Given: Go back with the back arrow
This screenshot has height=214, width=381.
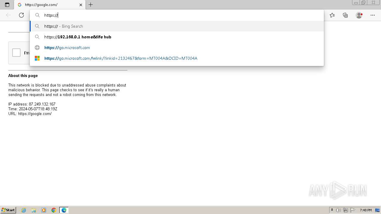Looking at the screenshot, I should (x=8, y=15).
